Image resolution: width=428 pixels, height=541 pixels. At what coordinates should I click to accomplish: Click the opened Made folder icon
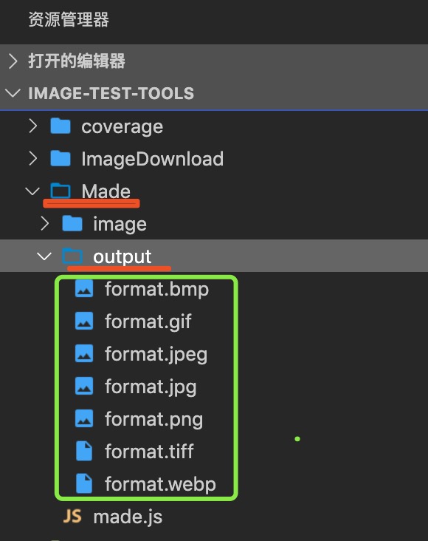click(61, 191)
